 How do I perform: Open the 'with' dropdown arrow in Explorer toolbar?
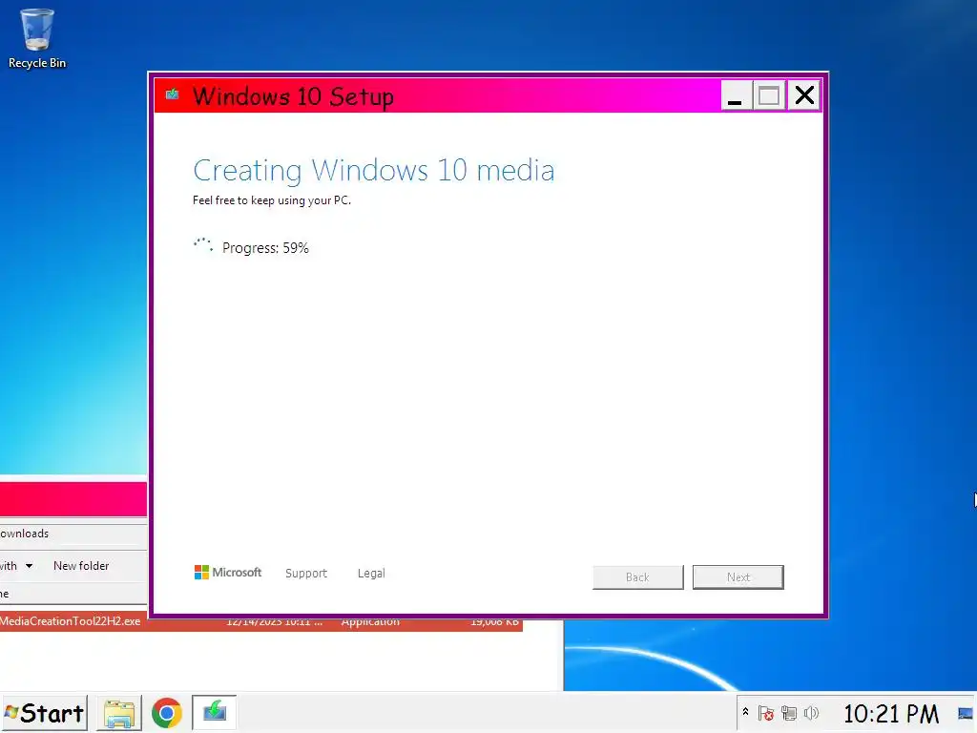[x=29, y=566]
